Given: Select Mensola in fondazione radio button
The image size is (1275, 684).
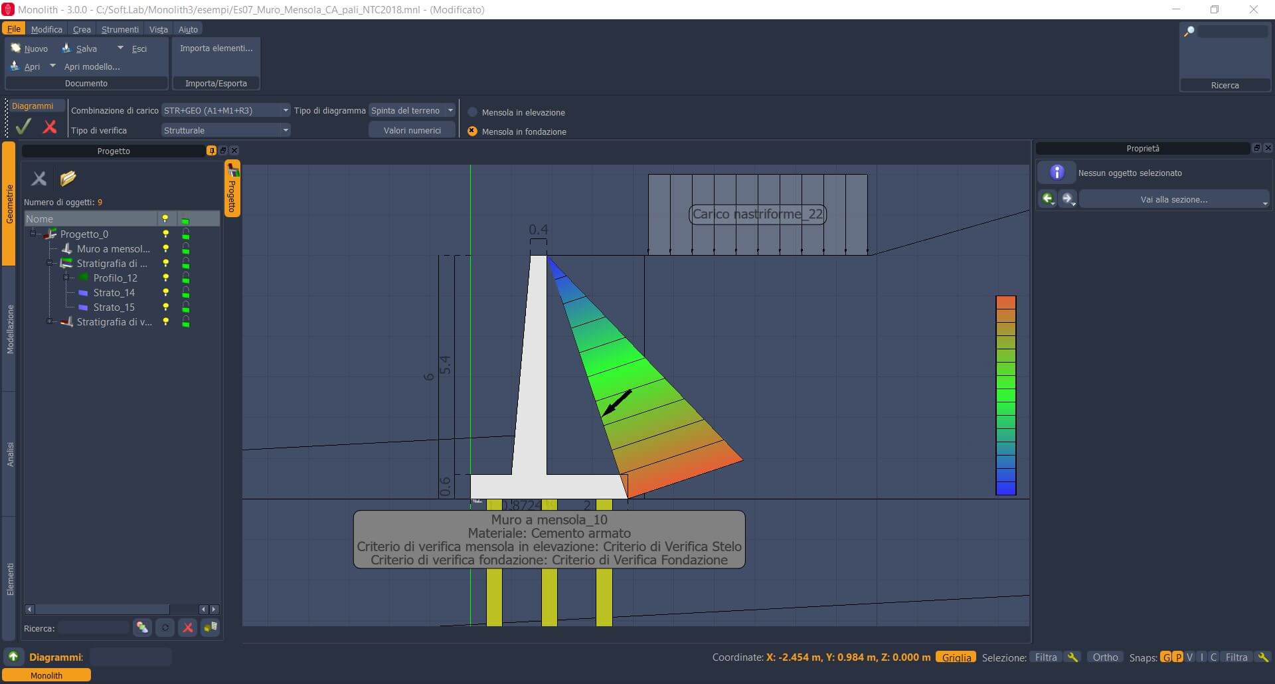Looking at the screenshot, I should [x=473, y=131].
